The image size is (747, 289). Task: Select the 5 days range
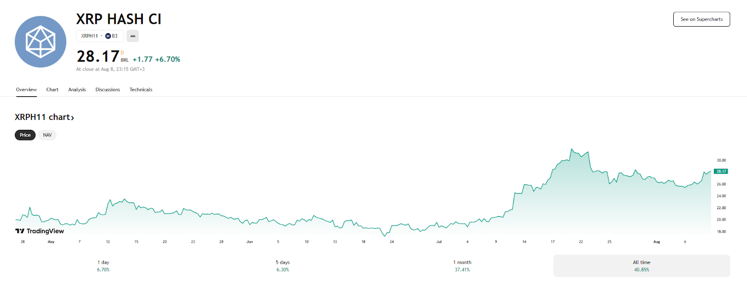[x=282, y=266]
